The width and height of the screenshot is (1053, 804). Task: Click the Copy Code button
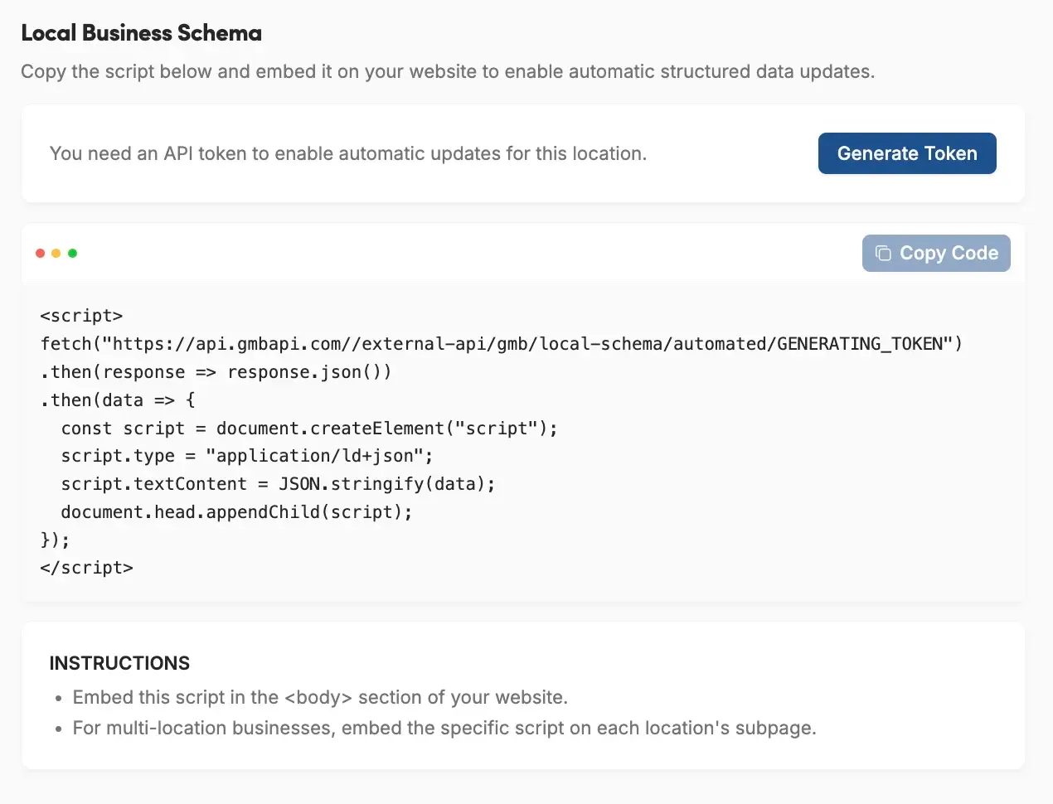click(936, 253)
